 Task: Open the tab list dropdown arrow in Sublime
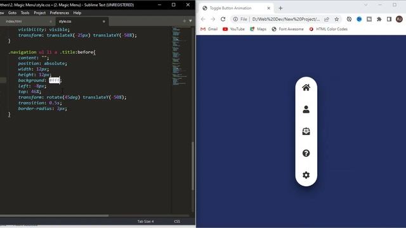coord(190,21)
